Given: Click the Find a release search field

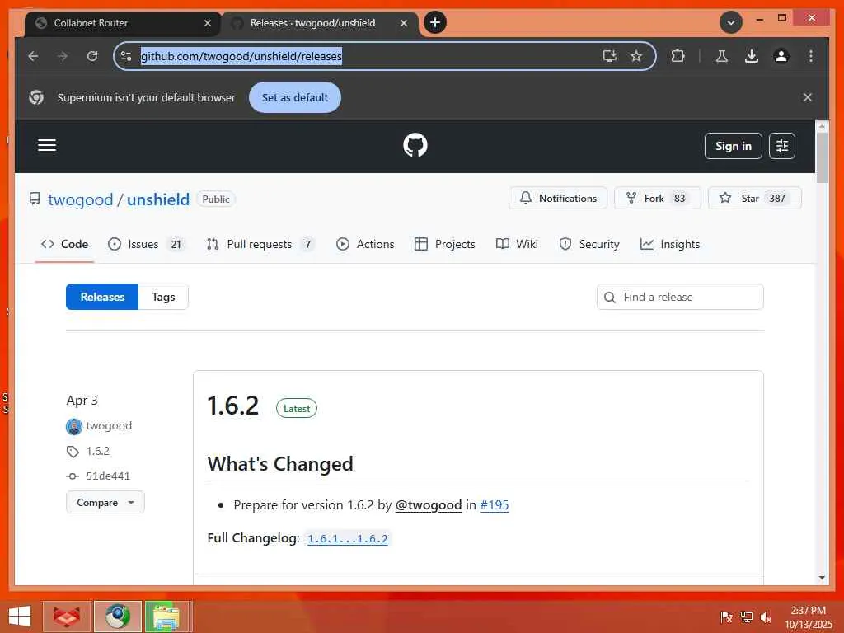Looking at the screenshot, I should [680, 297].
